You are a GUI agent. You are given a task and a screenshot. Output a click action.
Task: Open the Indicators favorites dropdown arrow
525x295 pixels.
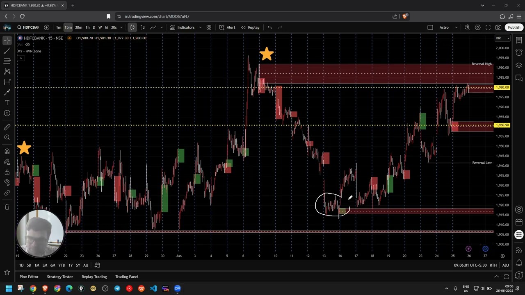[200, 27]
